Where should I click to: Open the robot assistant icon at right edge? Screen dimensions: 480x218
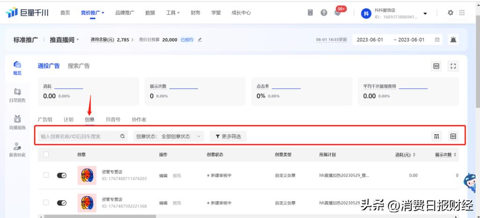471,183
